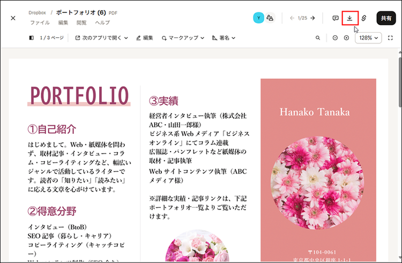The image size is (402, 263).
Task: Click the 1 / 3 ページ page indicator
Action: tap(52, 38)
